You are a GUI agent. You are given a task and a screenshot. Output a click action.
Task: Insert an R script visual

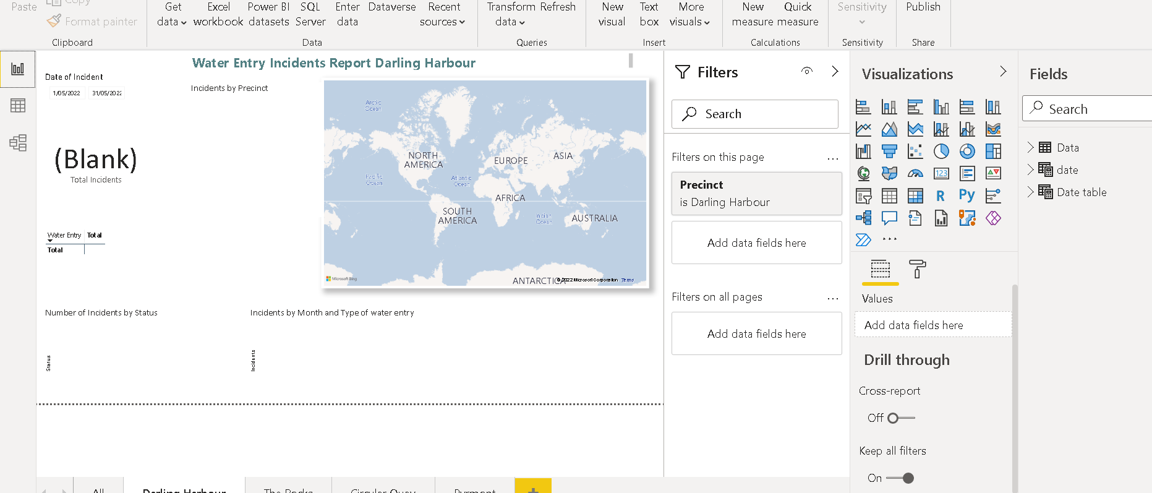941,196
